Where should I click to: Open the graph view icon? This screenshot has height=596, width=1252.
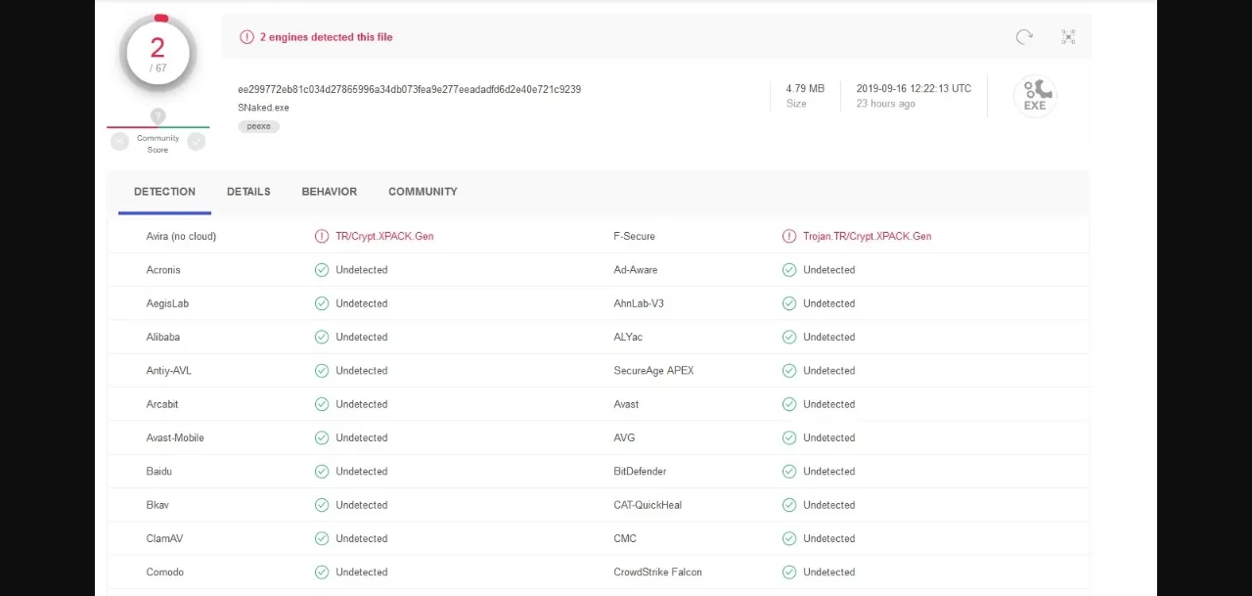click(1068, 37)
